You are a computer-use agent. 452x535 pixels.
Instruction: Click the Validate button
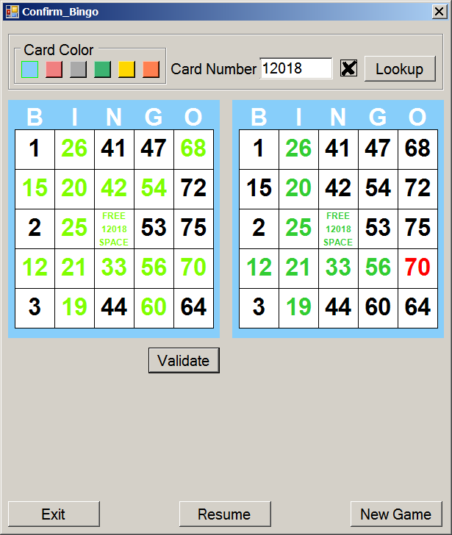tap(184, 361)
